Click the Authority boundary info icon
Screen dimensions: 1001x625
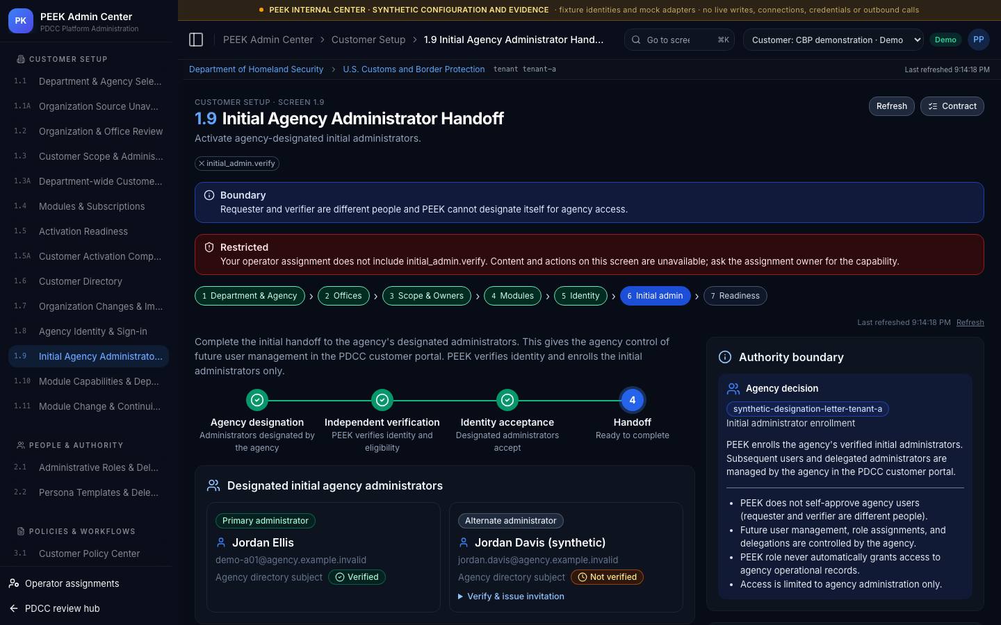coord(725,357)
